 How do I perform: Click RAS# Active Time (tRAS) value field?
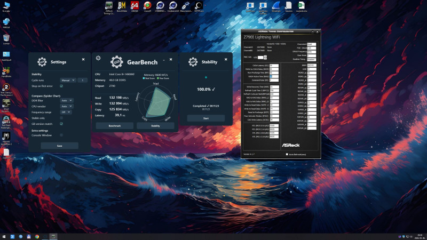pyautogui.click(x=274, y=76)
